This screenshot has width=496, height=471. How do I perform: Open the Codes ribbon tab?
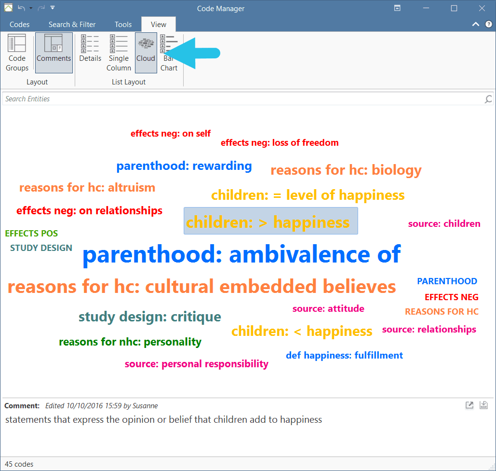tap(20, 25)
